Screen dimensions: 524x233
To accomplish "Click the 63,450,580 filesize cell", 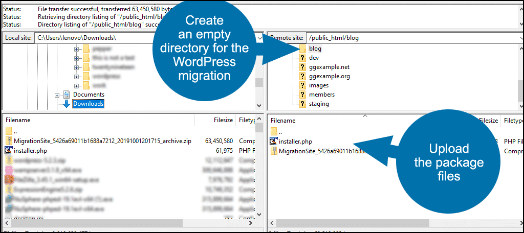I will [x=219, y=141].
